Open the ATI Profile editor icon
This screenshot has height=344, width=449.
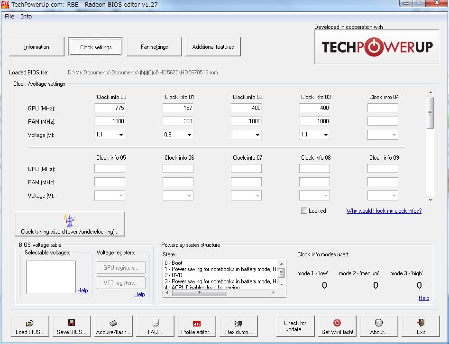coord(197,324)
